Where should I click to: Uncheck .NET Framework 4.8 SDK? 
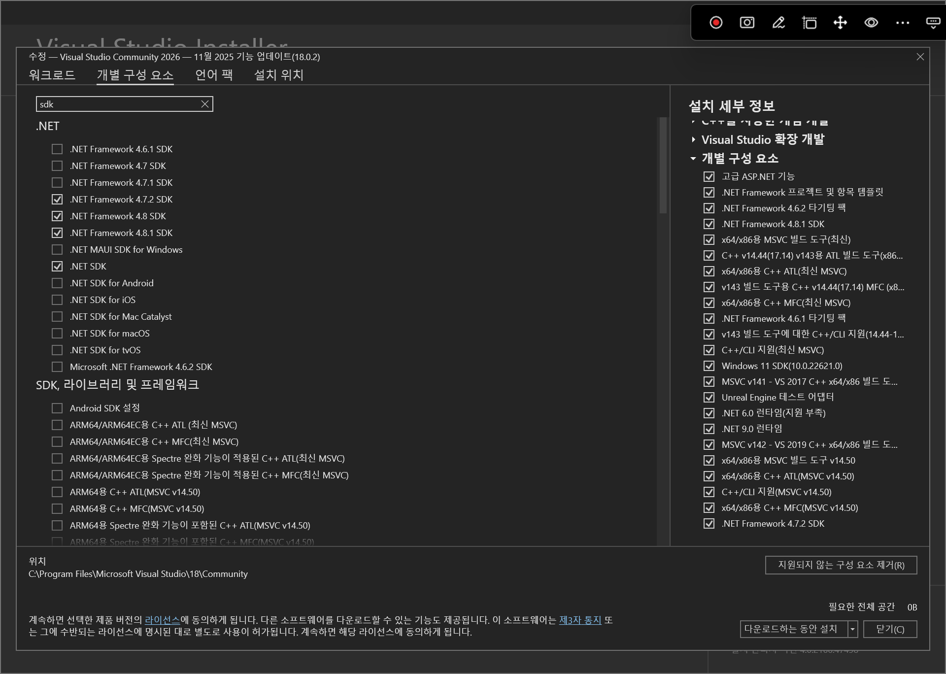click(57, 216)
